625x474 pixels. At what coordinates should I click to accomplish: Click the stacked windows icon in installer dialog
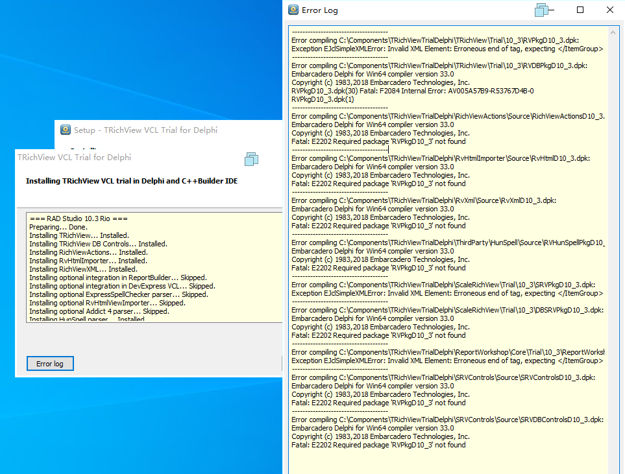252,159
